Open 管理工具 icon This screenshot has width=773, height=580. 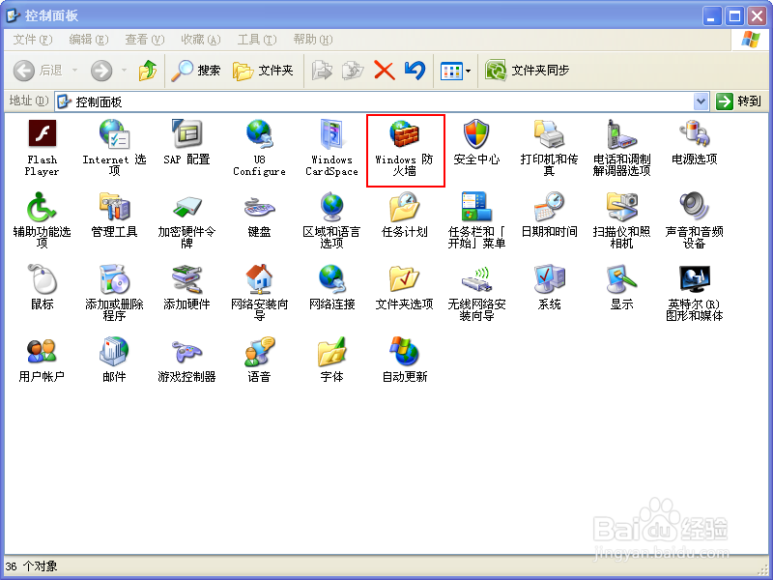(x=114, y=215)
